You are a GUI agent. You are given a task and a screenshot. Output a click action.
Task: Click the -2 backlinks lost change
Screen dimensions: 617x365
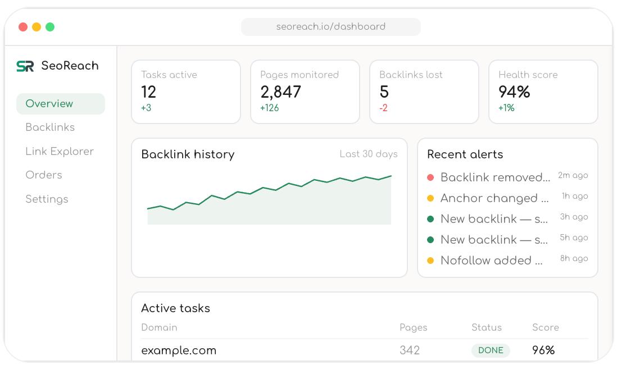point(384,108)
